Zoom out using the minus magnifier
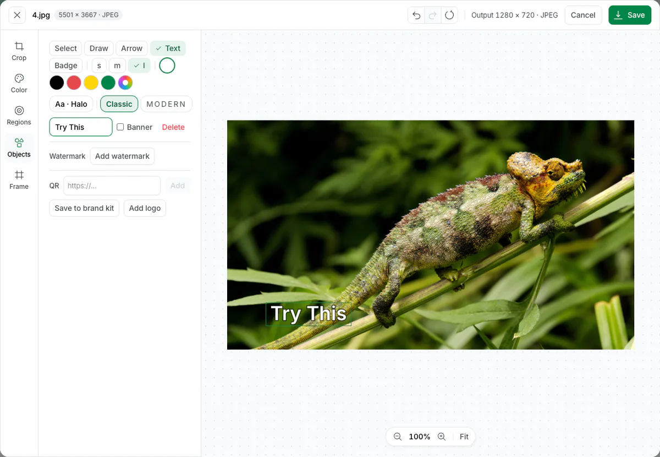This screenshot has width=660, height=457. [398, 437]
